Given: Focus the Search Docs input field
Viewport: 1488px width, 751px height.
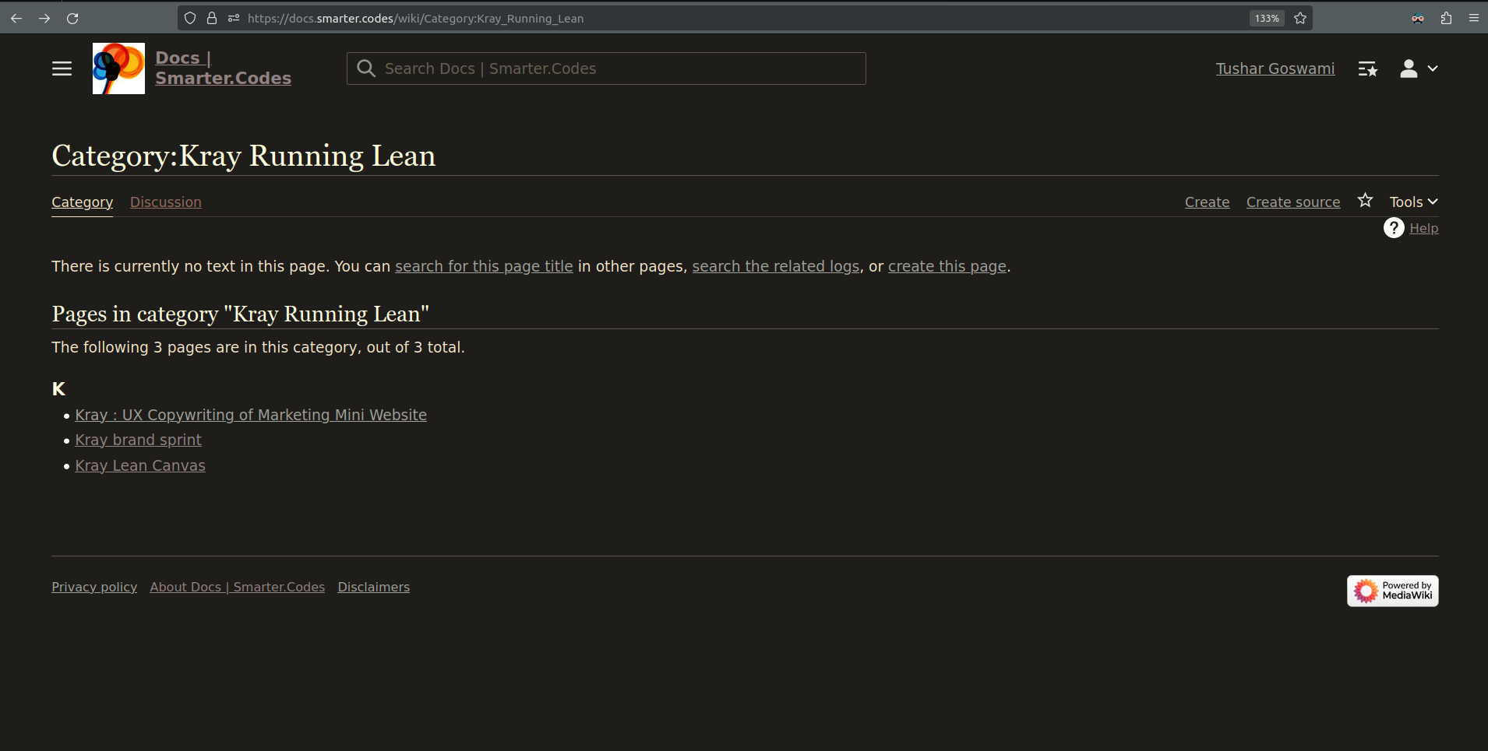Looking at the screenshot, I should (x=606, y=68).
